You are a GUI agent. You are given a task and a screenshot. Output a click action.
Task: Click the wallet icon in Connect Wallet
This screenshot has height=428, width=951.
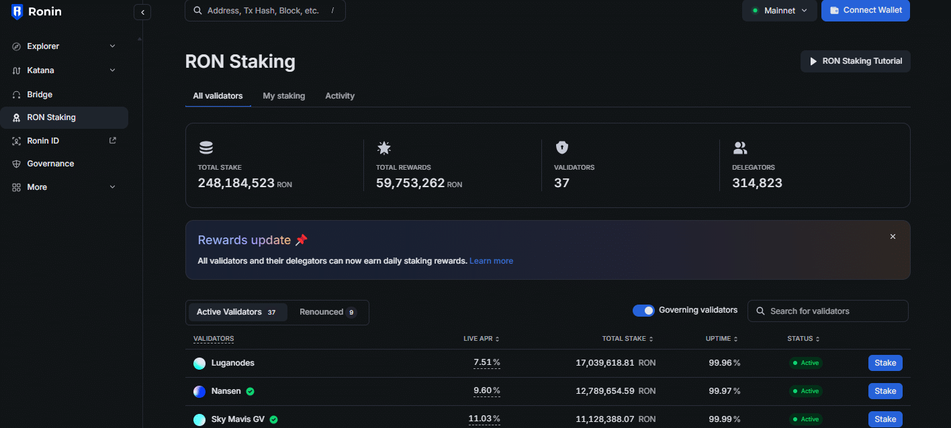pos(834,11)
